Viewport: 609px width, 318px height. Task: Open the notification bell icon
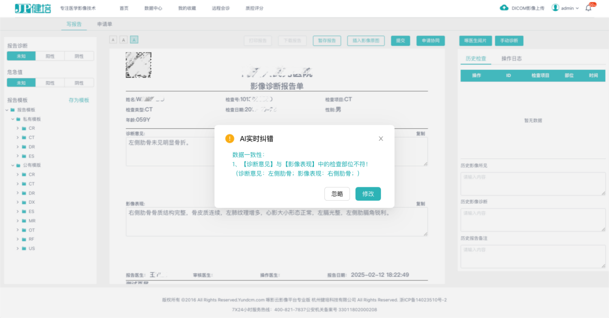pos(588,8)
